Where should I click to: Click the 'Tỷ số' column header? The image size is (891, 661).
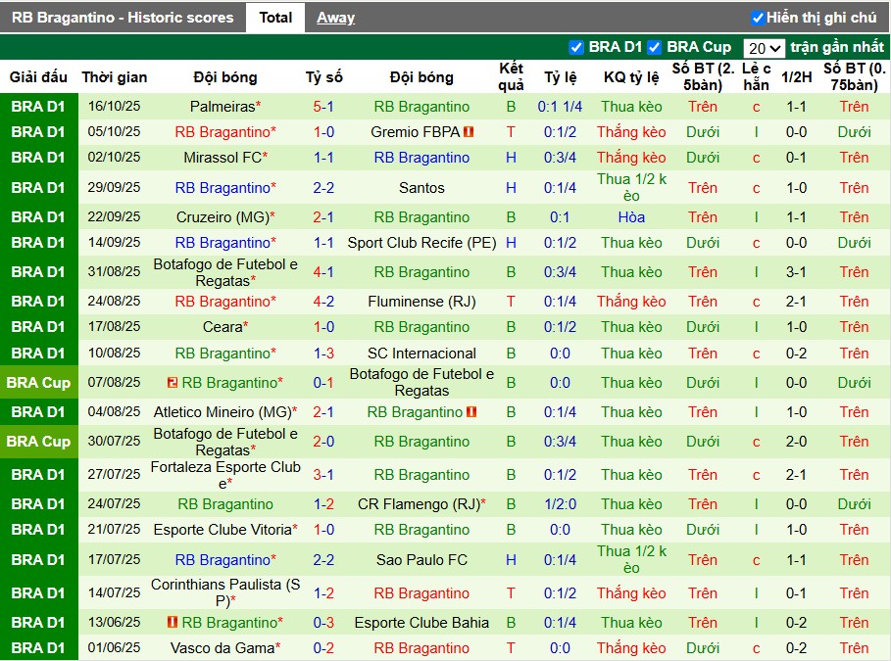tap(323, 77)
